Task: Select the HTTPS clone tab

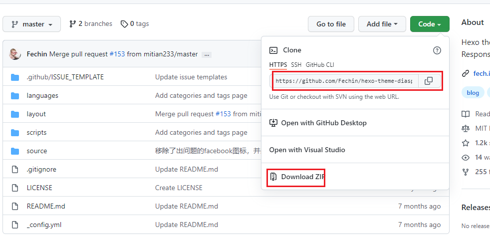Action: point(278,65)
